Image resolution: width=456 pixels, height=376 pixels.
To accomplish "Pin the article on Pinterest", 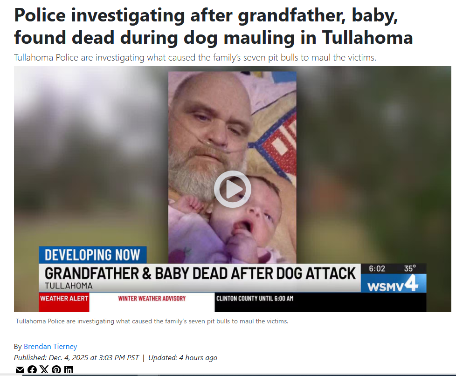I will [x=56, y=369].
